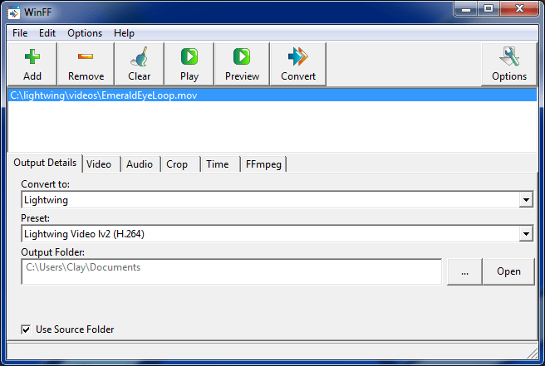Expand the Convert to dropdown arrow
Image resolution: width=545 pixels, height=366 pixels.
point(526,200)
